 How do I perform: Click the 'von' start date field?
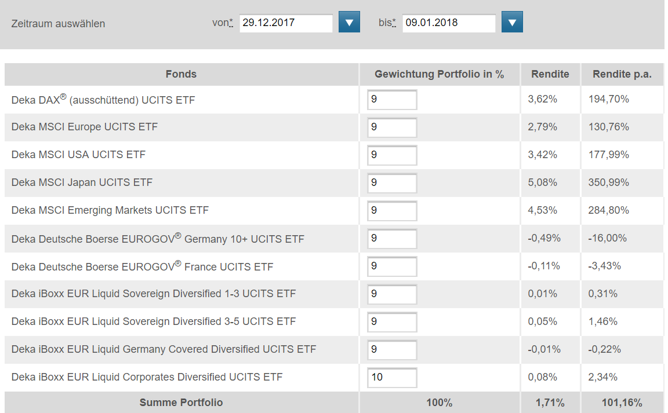(286, 23)
